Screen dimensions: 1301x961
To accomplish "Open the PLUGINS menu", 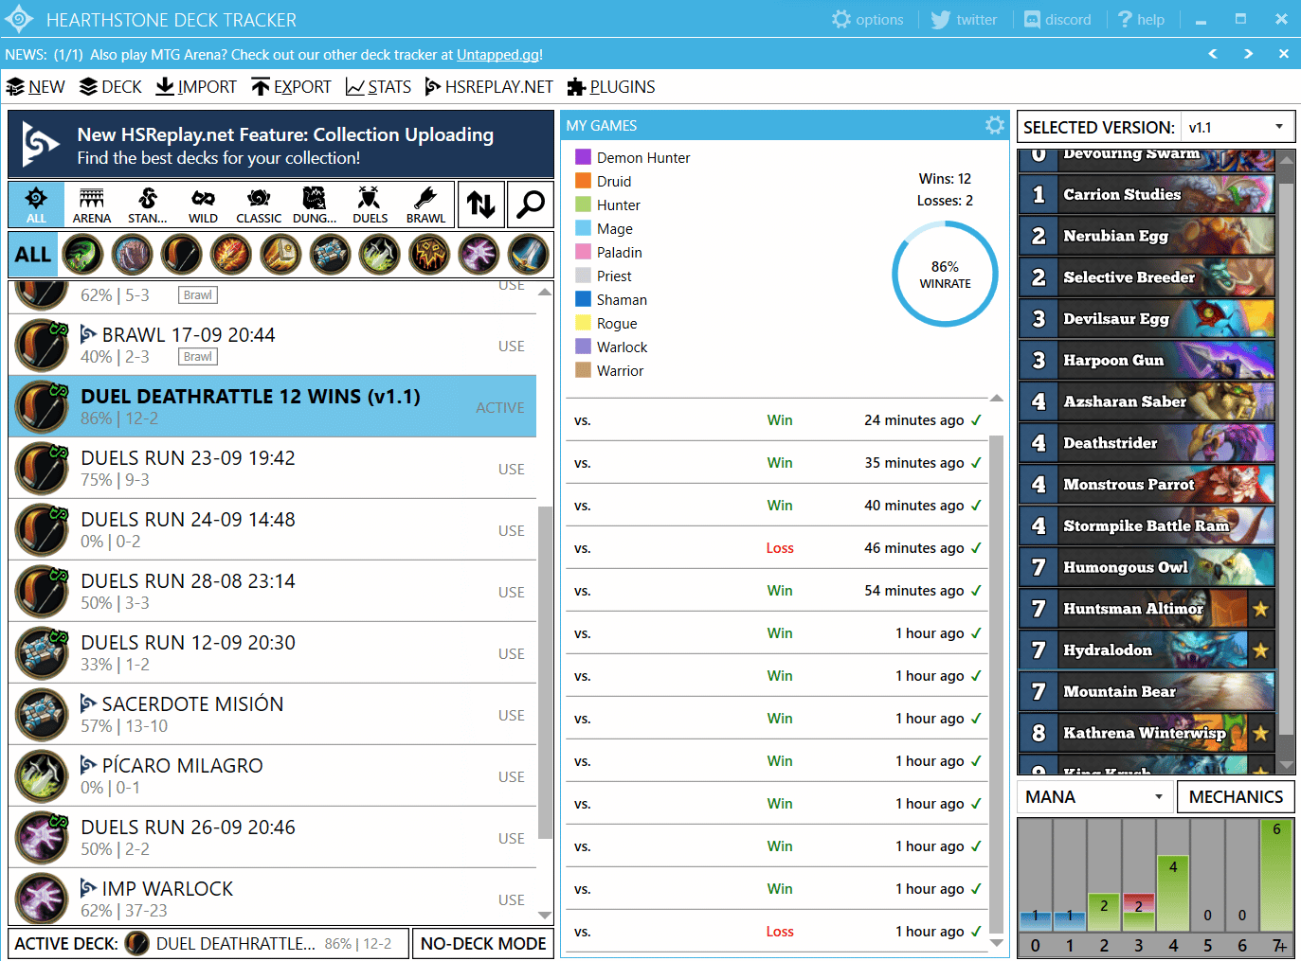I will point(611,87).
